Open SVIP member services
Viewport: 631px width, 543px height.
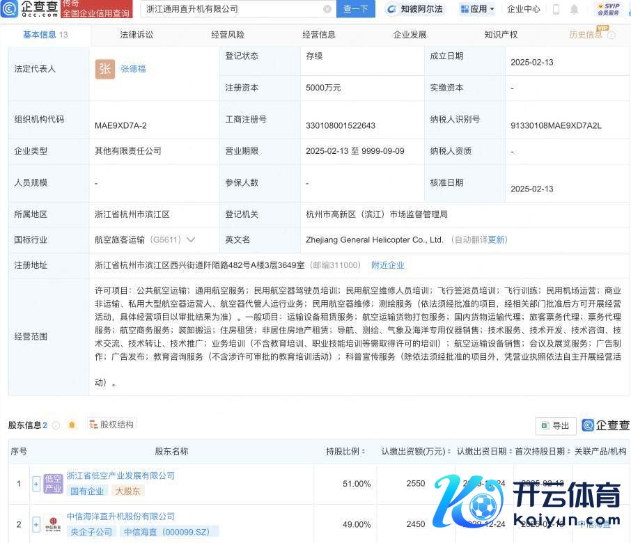[607, 9]
